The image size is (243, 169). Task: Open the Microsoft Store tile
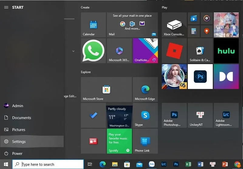(106, 89)
